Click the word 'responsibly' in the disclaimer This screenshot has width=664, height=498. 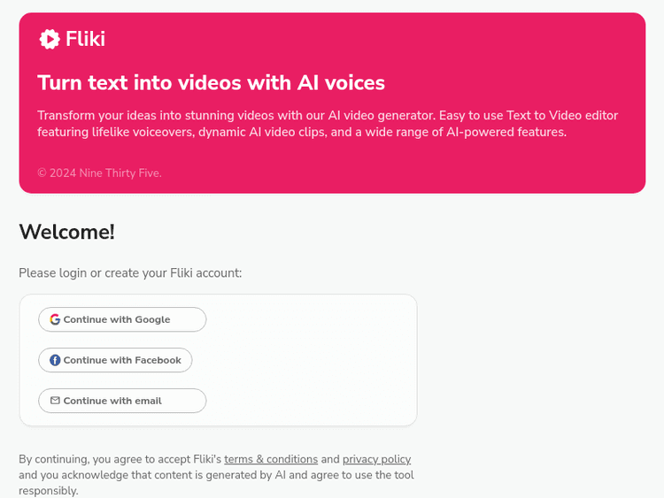click(x=49, y=490)
